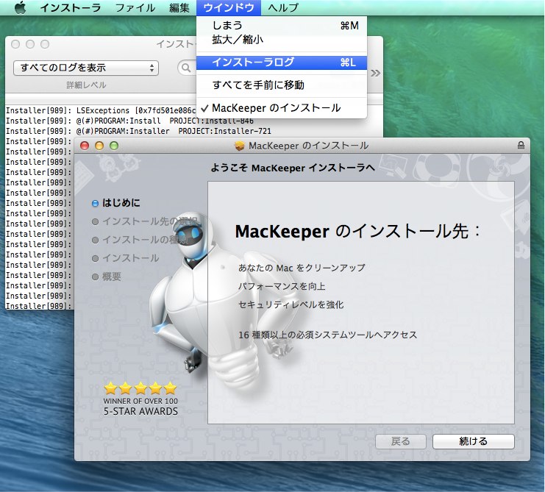Open the 編集 menu
This screenshot has width=545, height=492.
pyautogui.click(x=179, y=7)
